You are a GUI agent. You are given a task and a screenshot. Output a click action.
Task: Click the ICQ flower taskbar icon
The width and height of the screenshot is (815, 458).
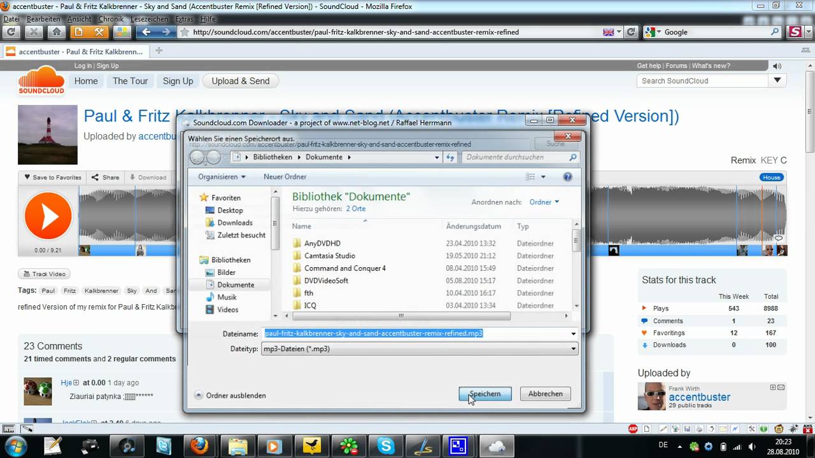click(x=349, y=447)
